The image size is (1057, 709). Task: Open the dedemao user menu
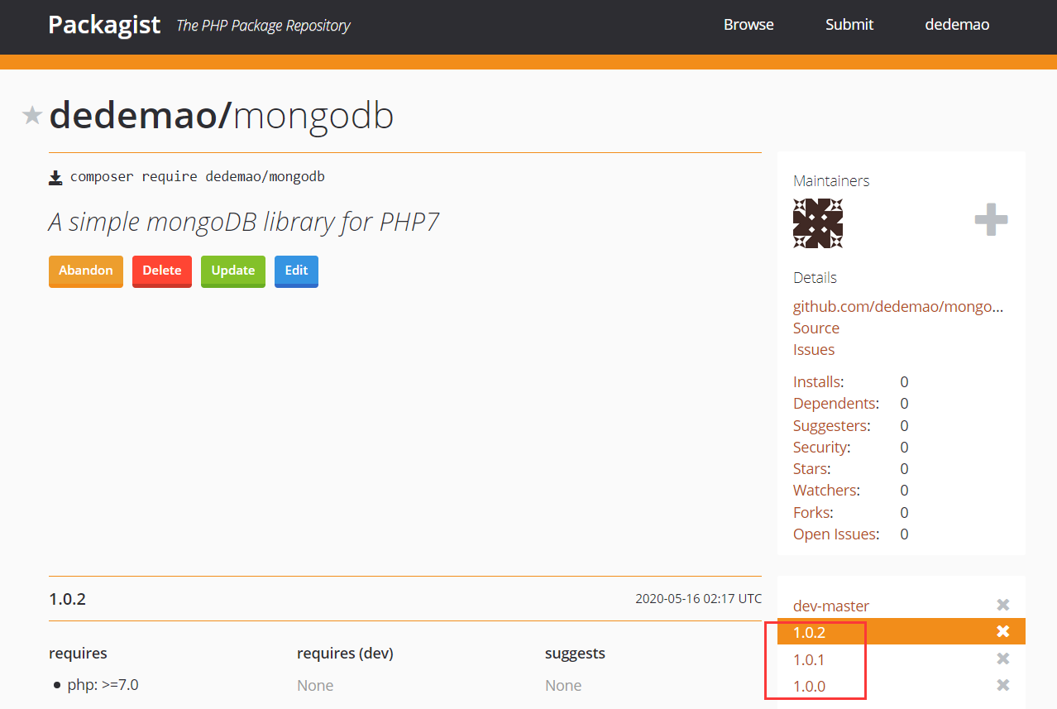[x=957, y=25]
